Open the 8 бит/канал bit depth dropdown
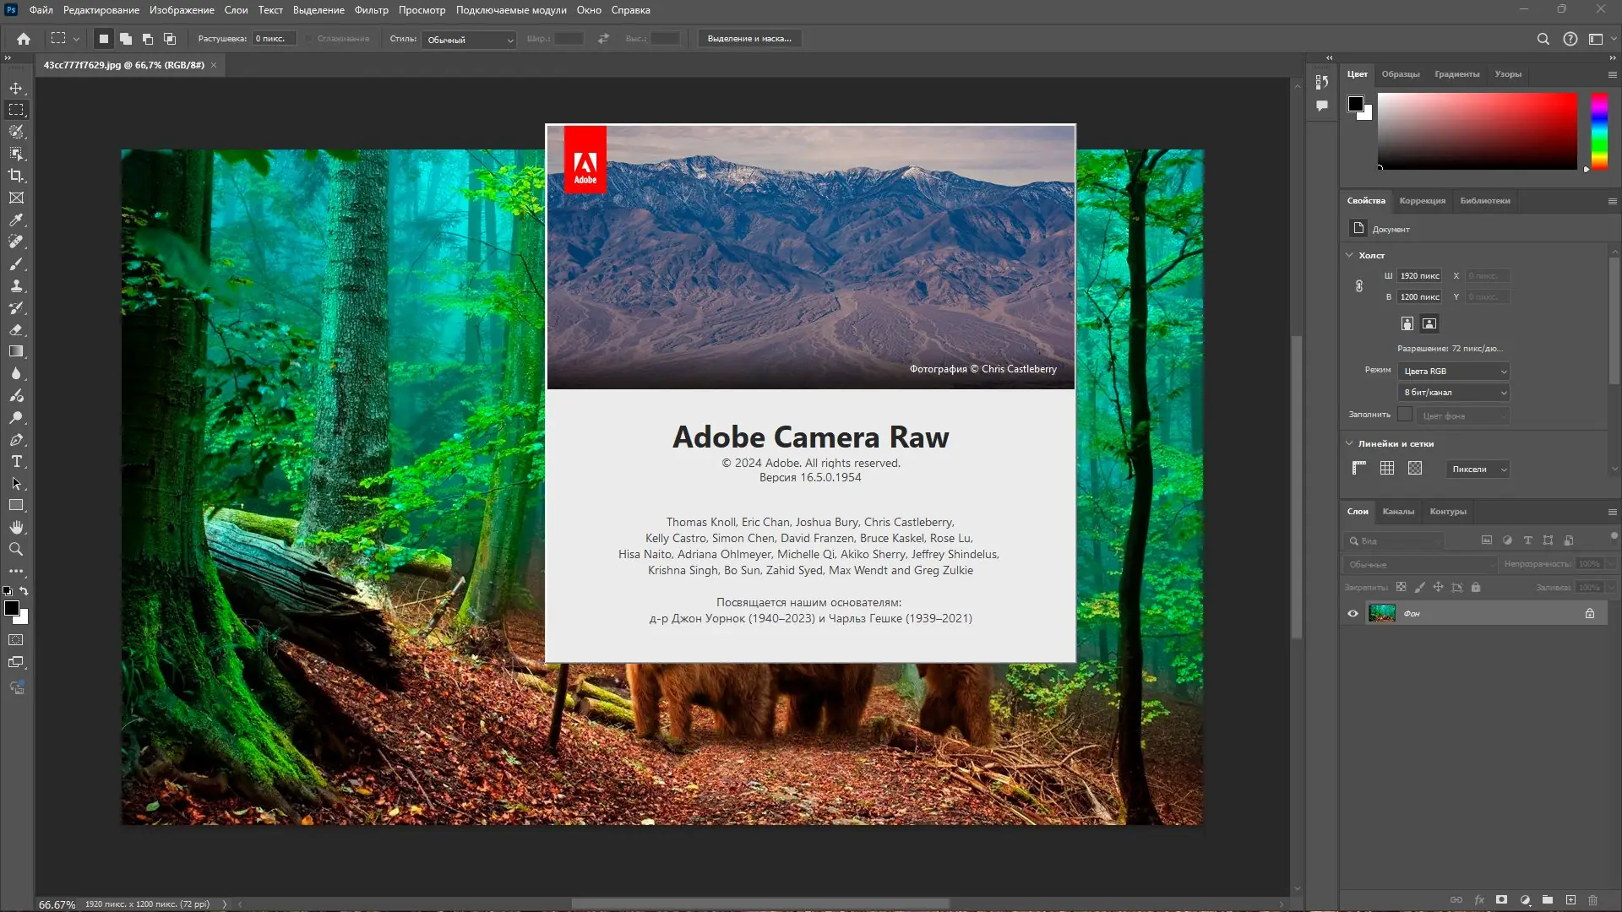Viewport: 1622px width, 912px height. pos(1452,392)
